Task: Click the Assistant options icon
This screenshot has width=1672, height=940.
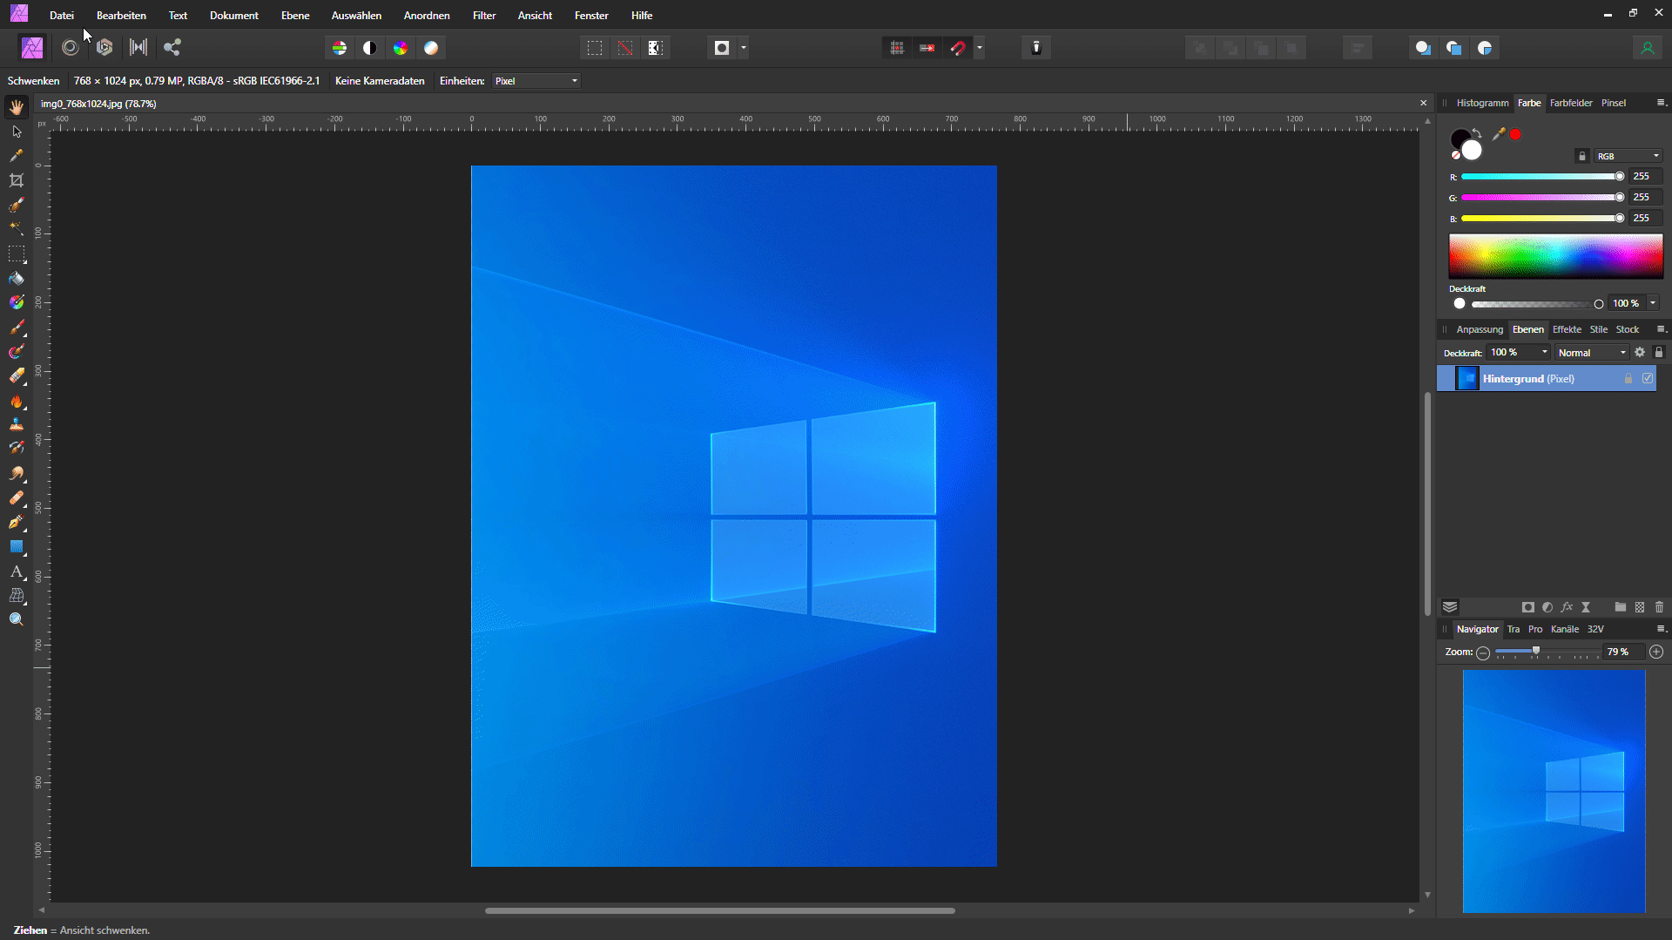Action: click(1036, 48)
